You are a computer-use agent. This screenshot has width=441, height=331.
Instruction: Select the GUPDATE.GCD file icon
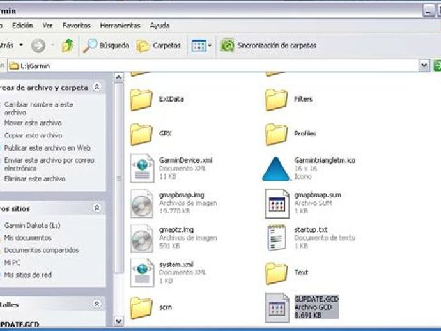(x=277, y=308)
